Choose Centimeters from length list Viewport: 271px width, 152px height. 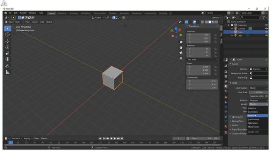257,119
